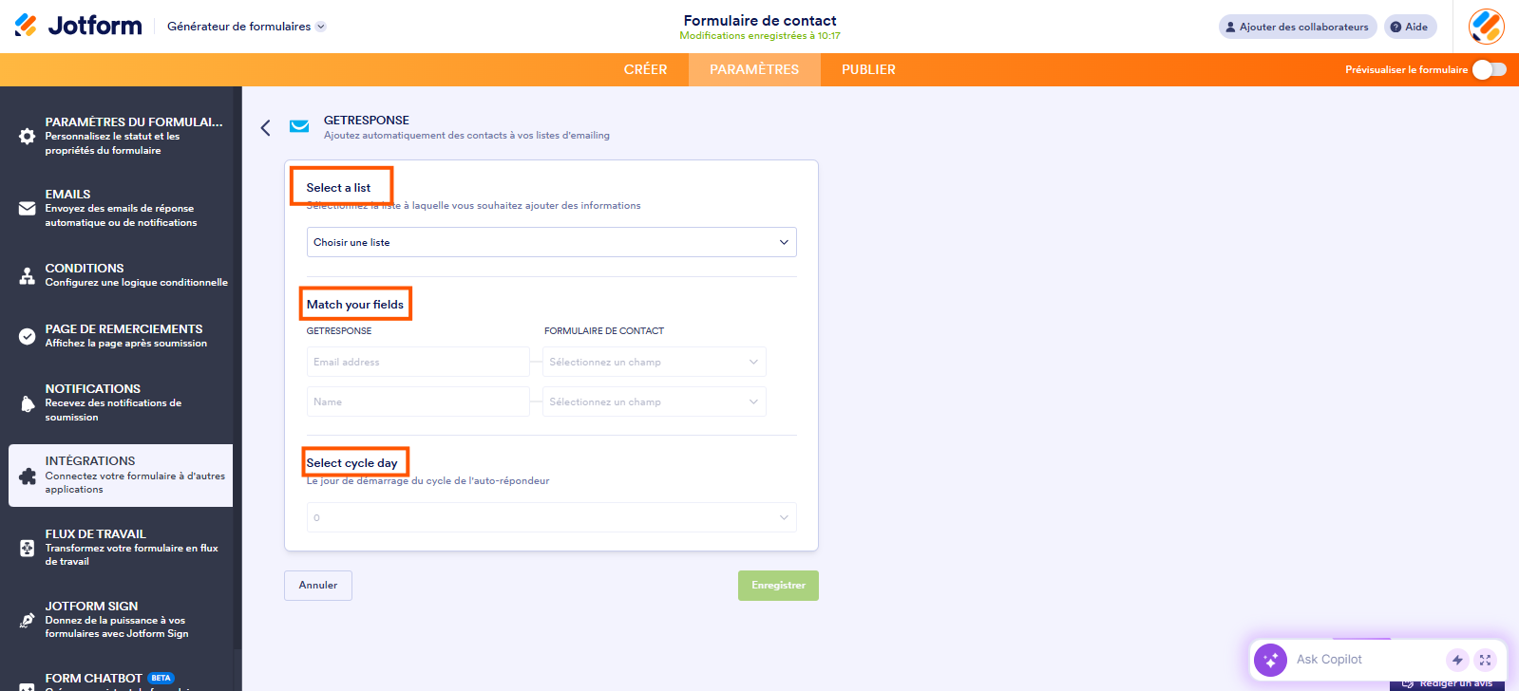Click the checkmark icon for Page de remerciements
This screenshot has width=1519, height=691.
tap(28, 336)
